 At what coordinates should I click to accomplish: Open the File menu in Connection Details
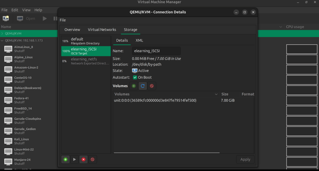click(x=63, y=20)
